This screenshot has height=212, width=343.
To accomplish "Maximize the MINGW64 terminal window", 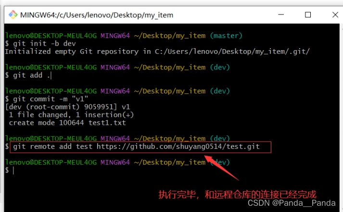I will (308, 14).
